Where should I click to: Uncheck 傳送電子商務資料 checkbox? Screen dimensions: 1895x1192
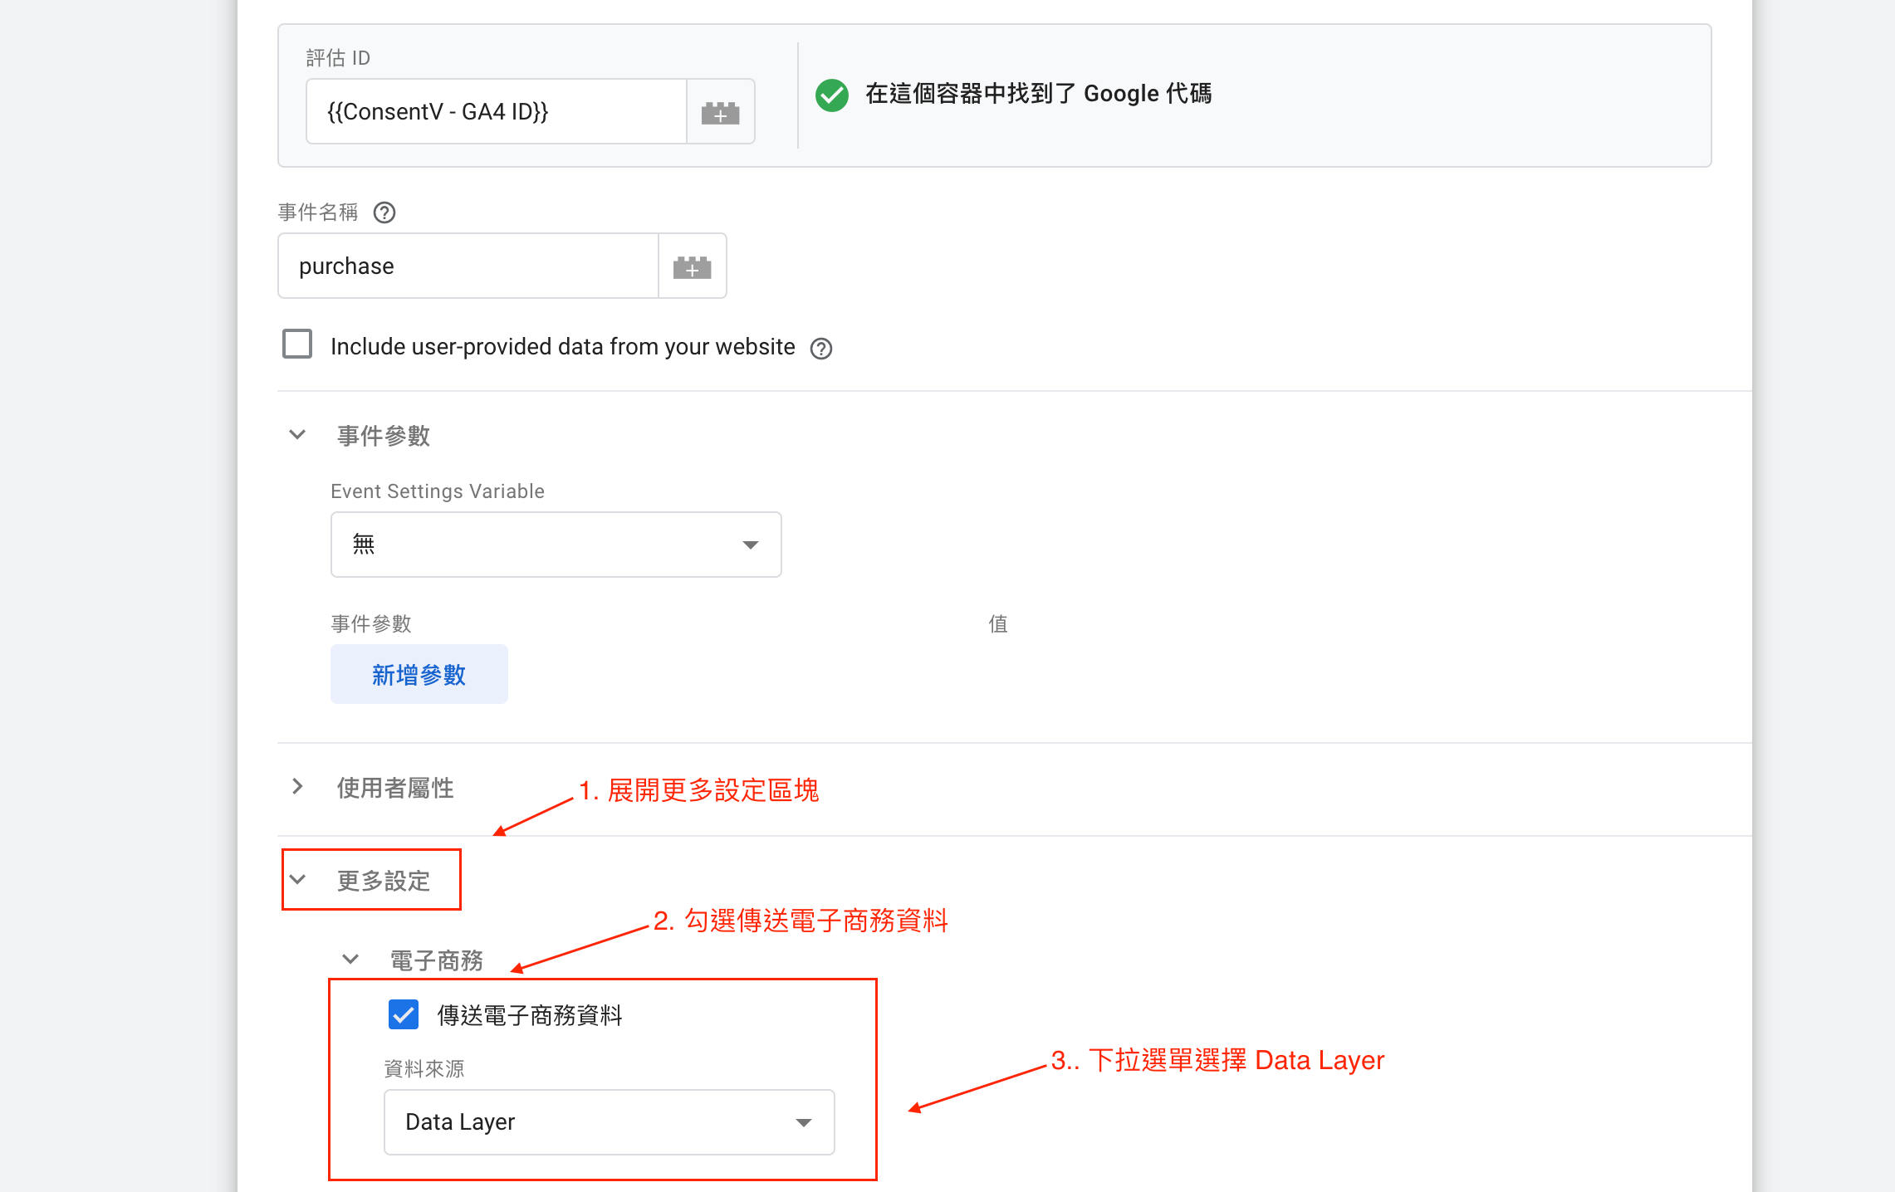click(404, 1014)
